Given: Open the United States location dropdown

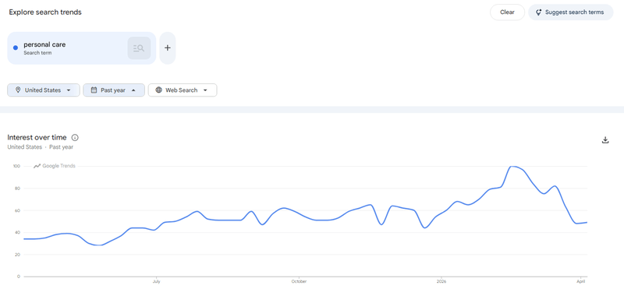Looking at the screenshot, I should (x=44, y=90).
